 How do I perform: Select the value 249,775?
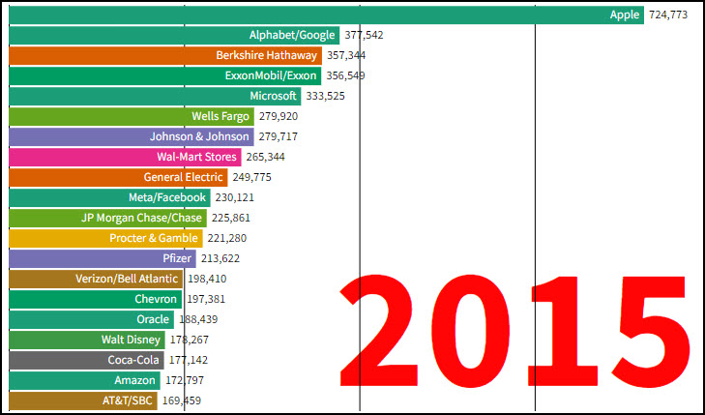coord(251,177)
